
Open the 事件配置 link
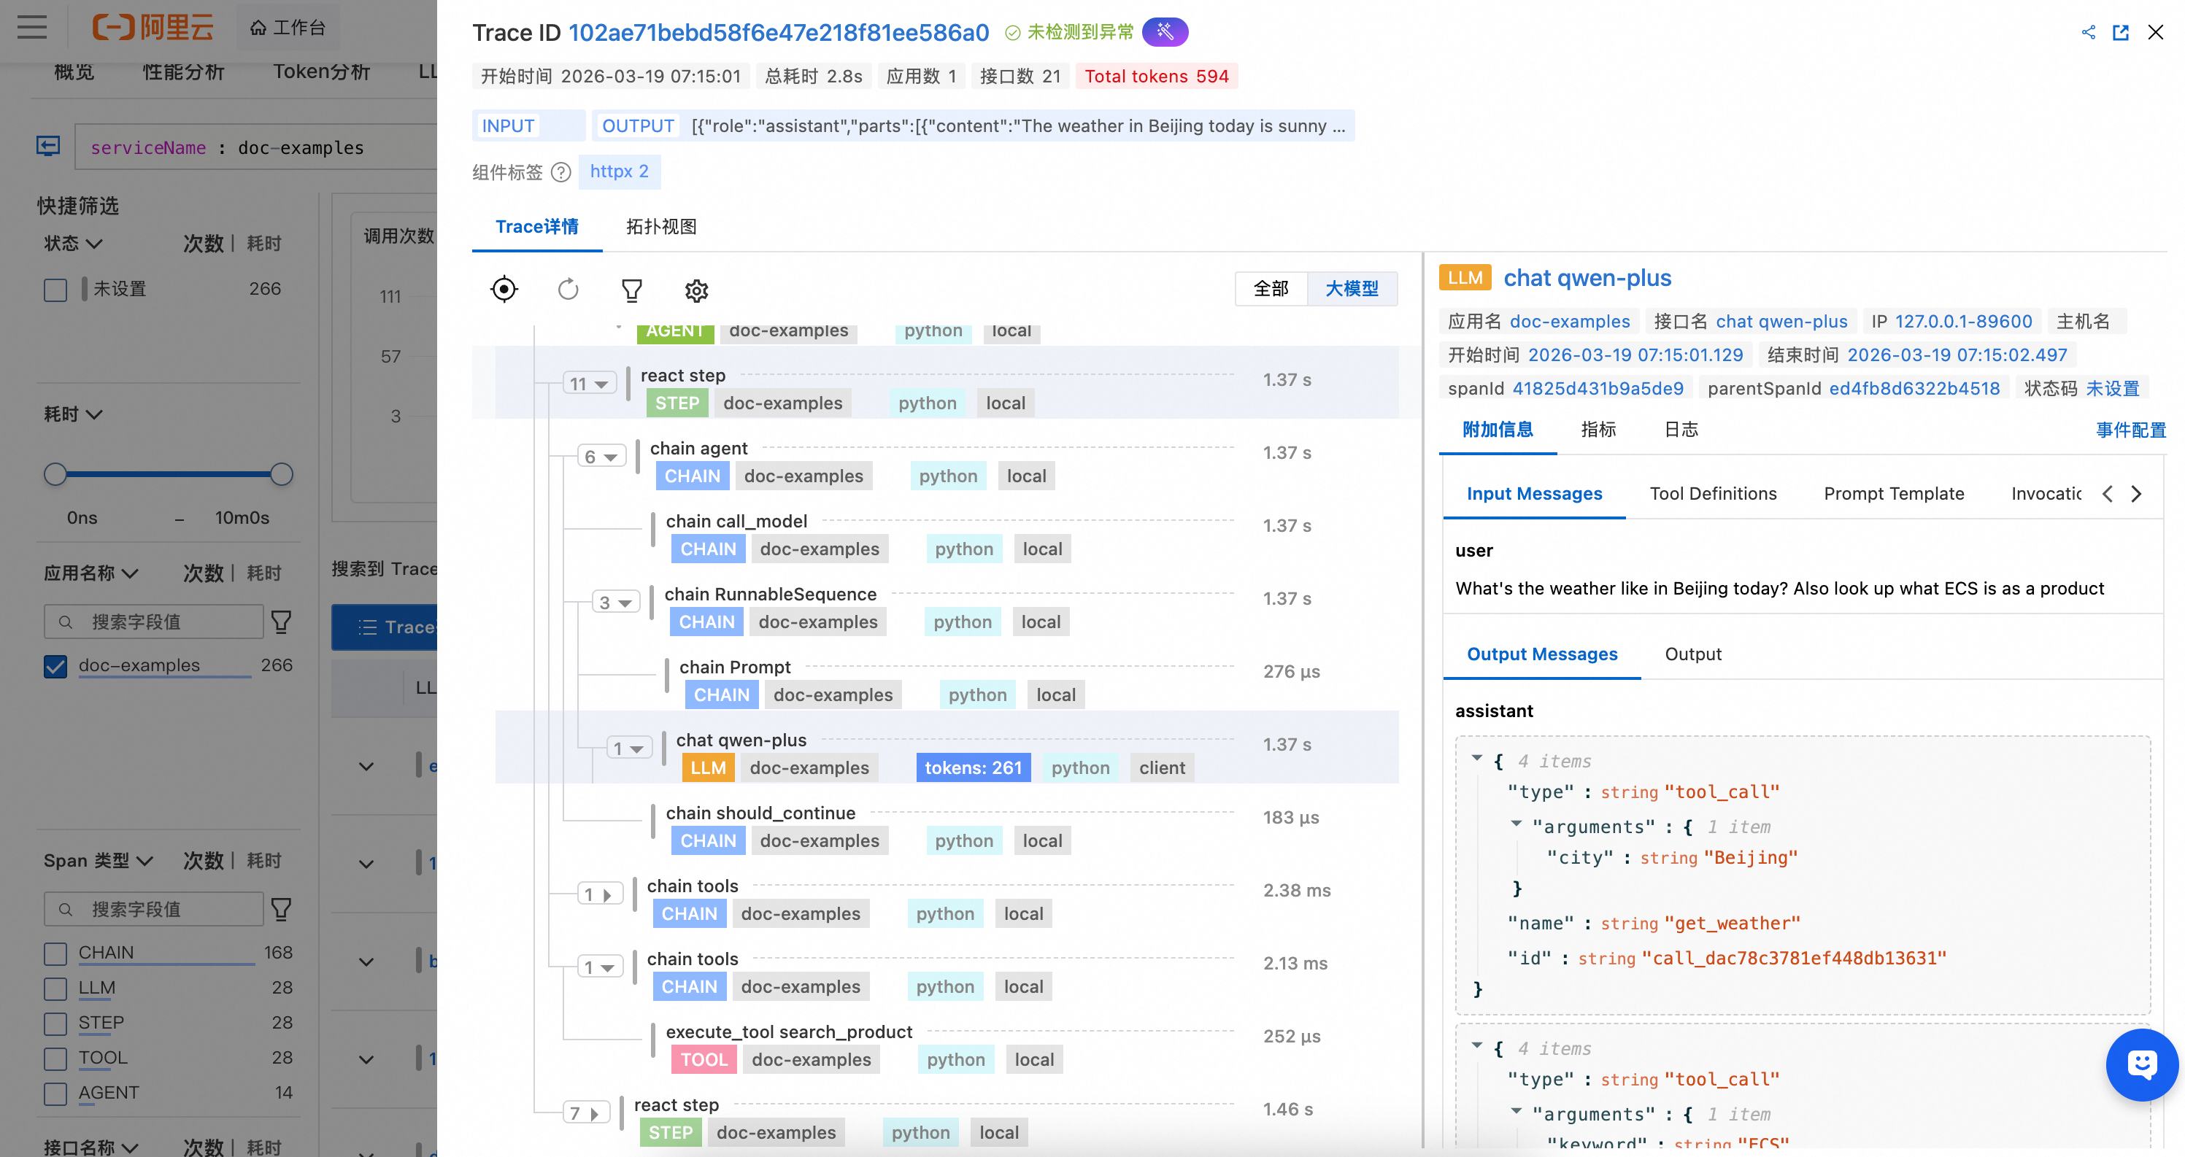2131,430
